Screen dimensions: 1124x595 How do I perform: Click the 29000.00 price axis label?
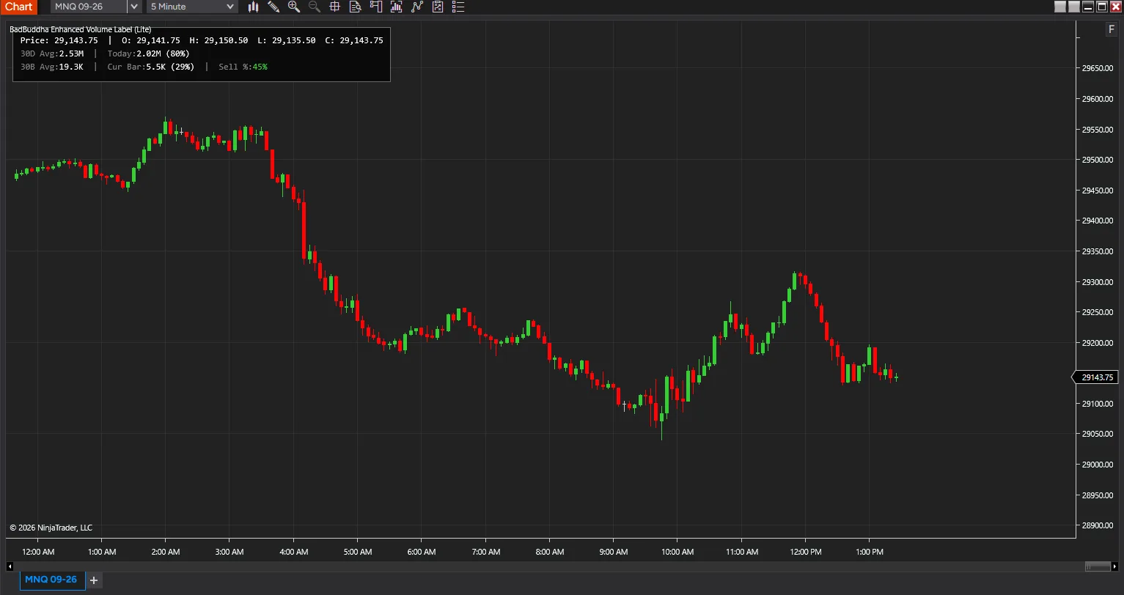coord(1098,465)
